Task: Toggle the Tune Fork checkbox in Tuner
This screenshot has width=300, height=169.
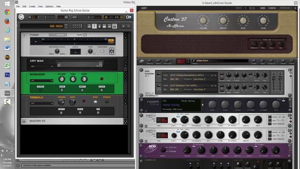Action: click(102, 51)
